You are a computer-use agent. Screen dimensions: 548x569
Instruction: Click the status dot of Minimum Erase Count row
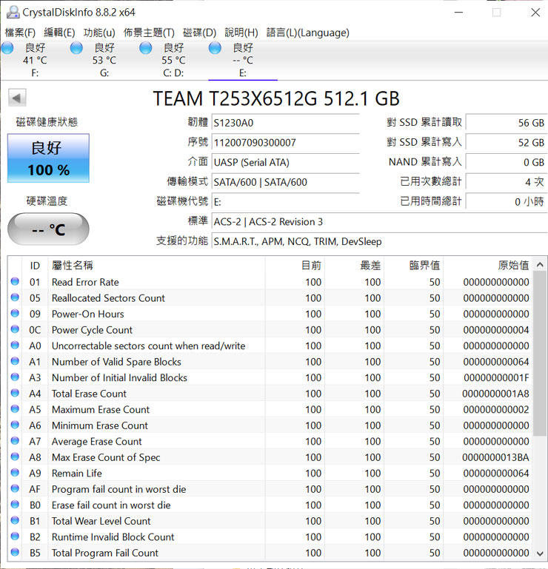(x=15, y=425)
